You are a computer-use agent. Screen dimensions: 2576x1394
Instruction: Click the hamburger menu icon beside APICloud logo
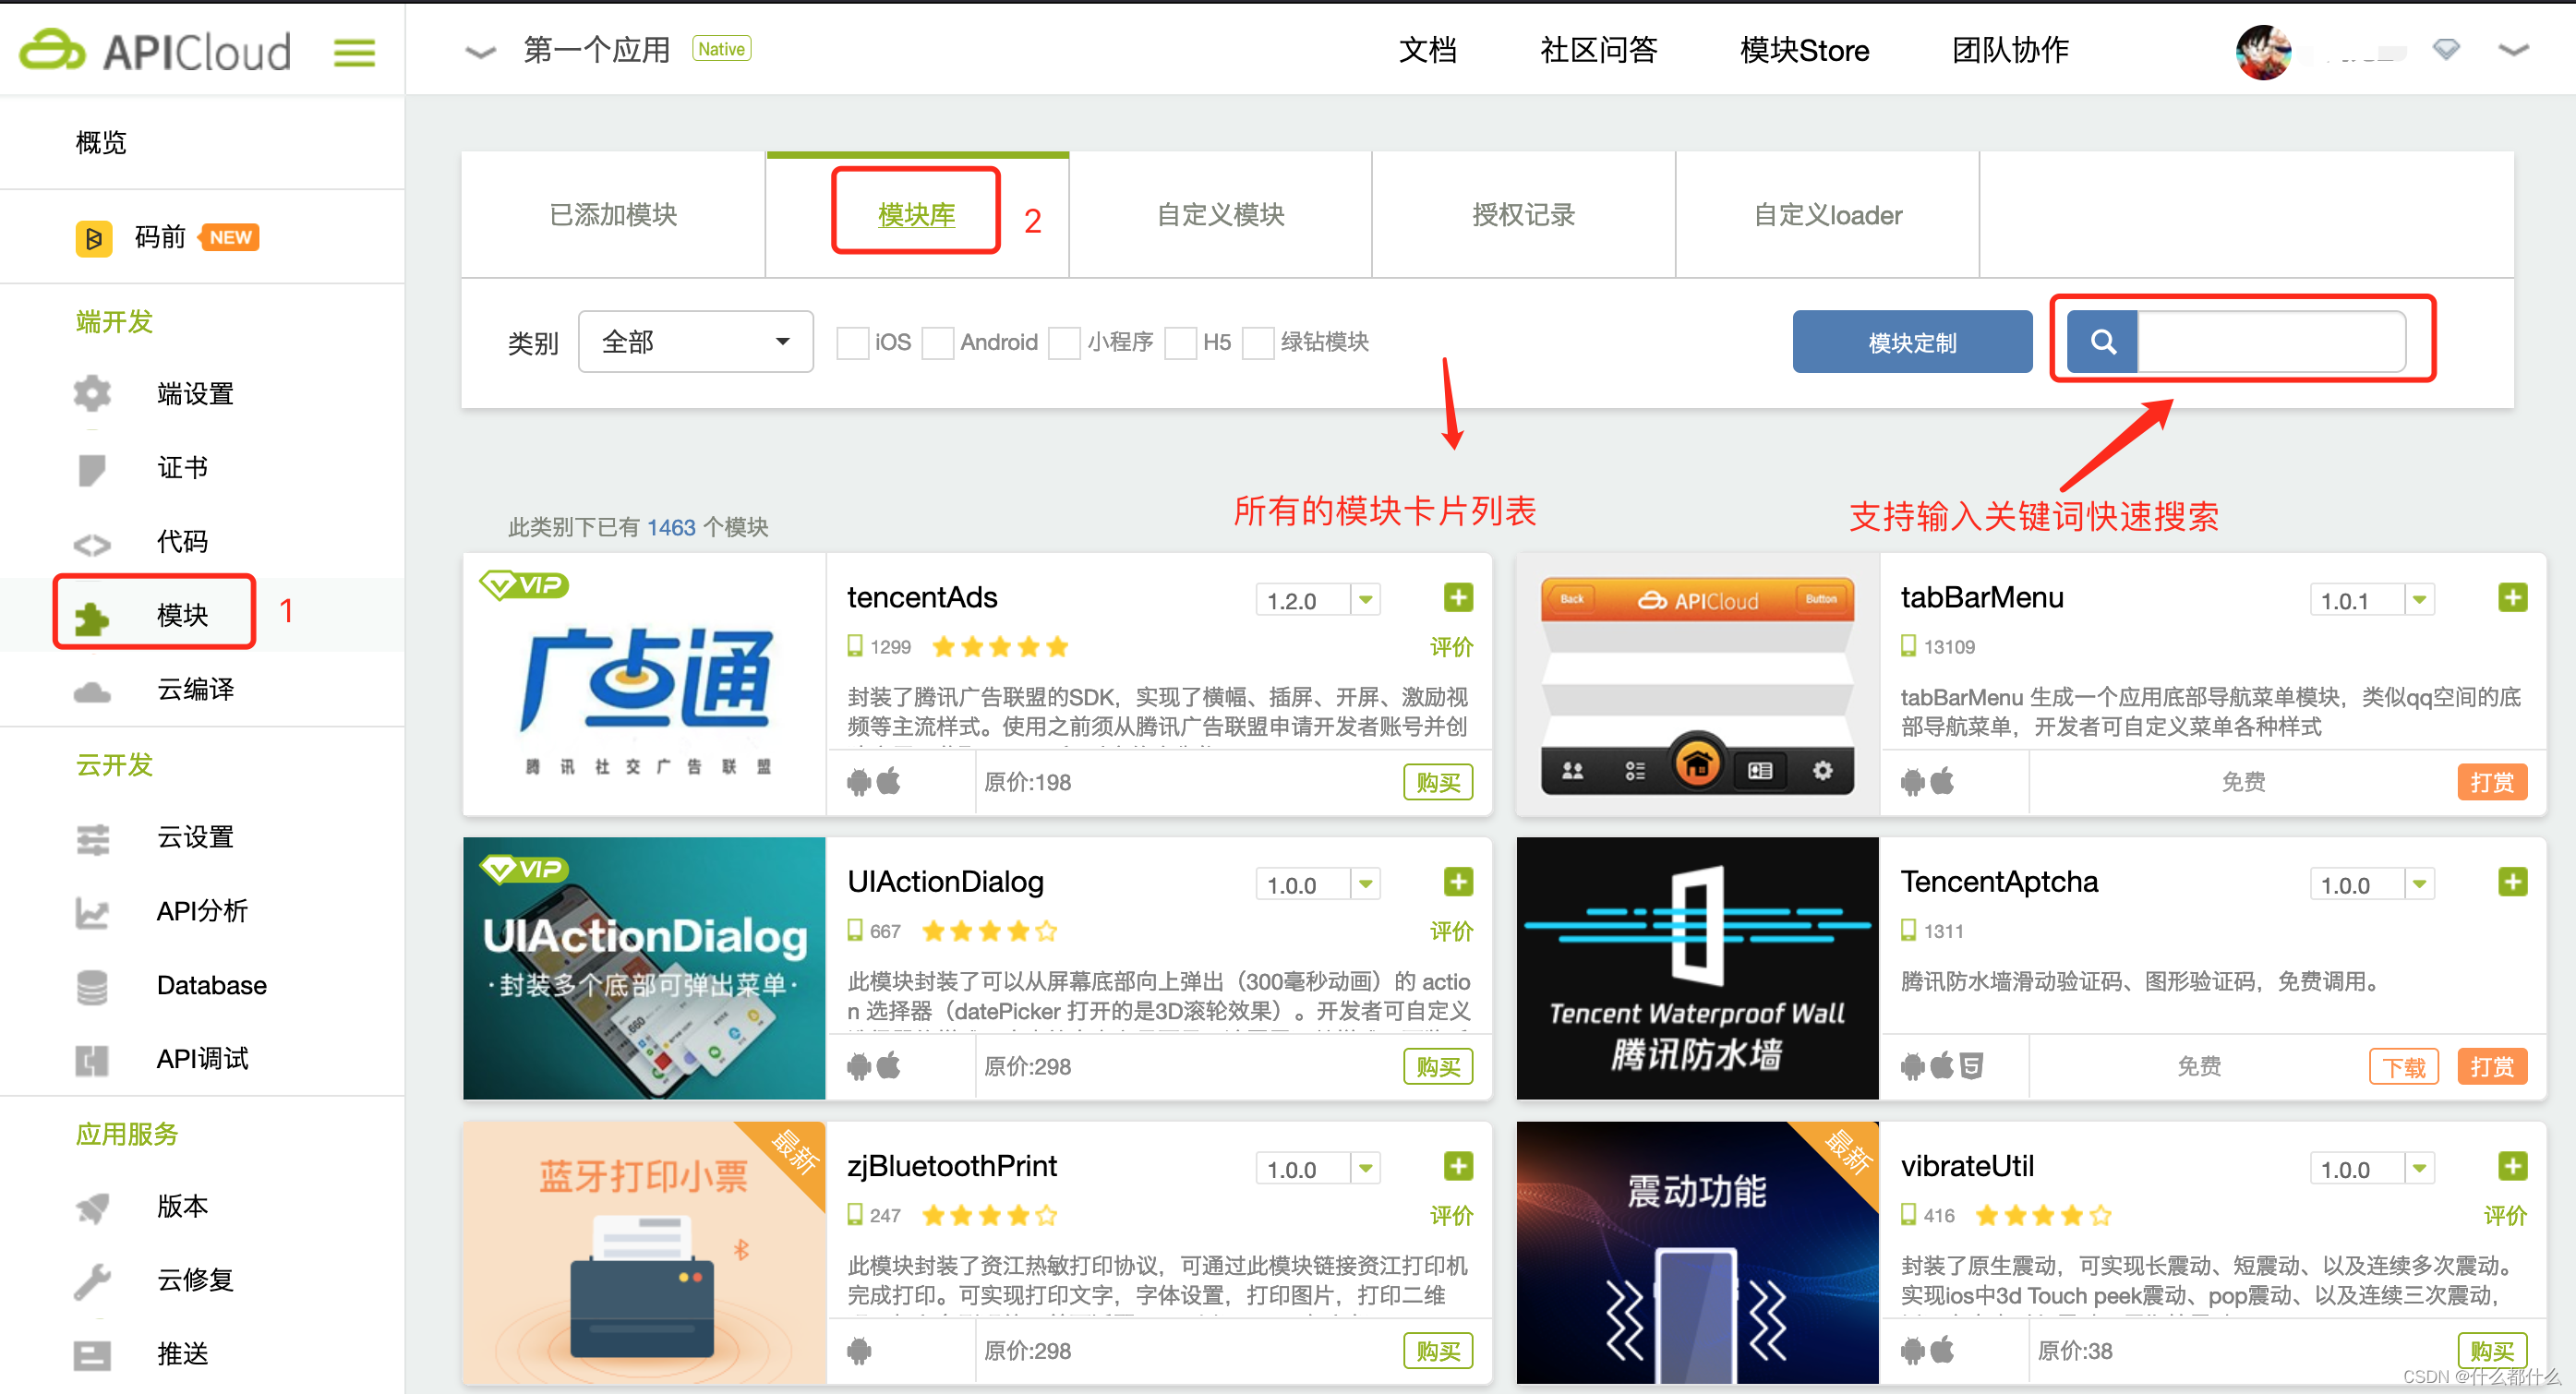point(354,52)
